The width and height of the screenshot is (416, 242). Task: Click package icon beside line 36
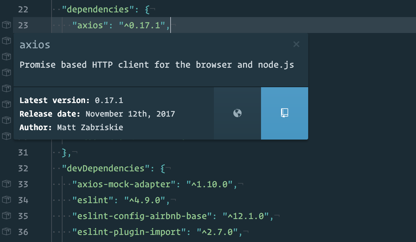pos(6,232)
